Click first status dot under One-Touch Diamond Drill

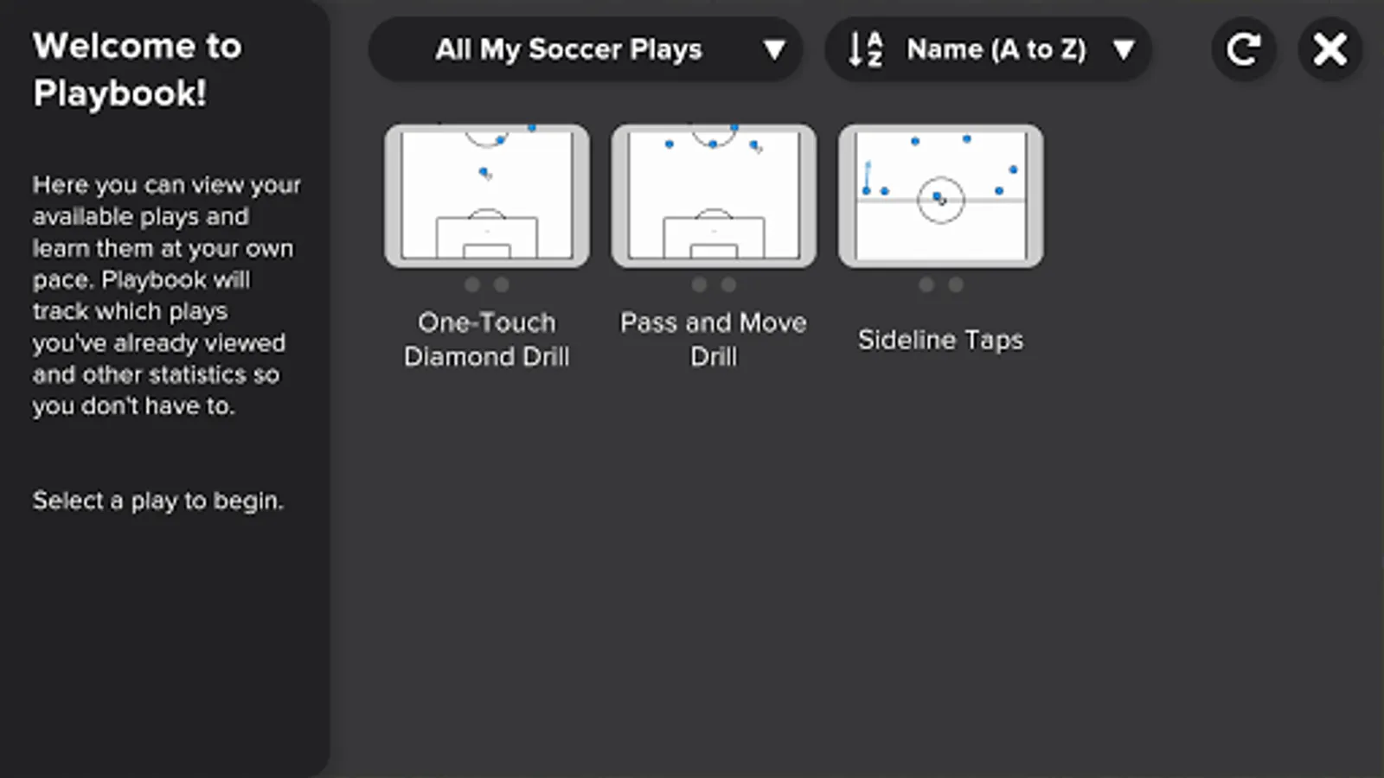coord(472,284)
